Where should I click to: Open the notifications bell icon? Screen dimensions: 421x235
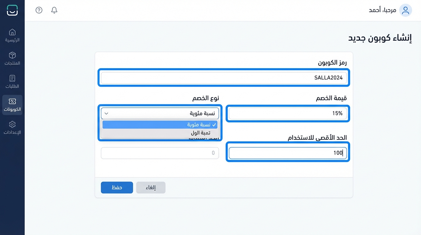click(x=54, y=10)
